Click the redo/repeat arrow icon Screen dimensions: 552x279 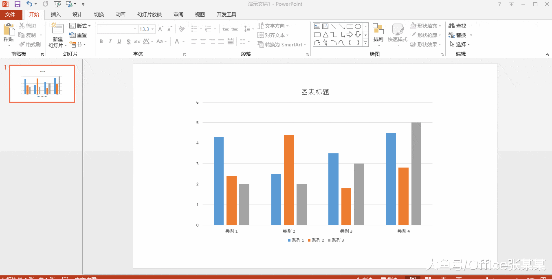[45, 4]
